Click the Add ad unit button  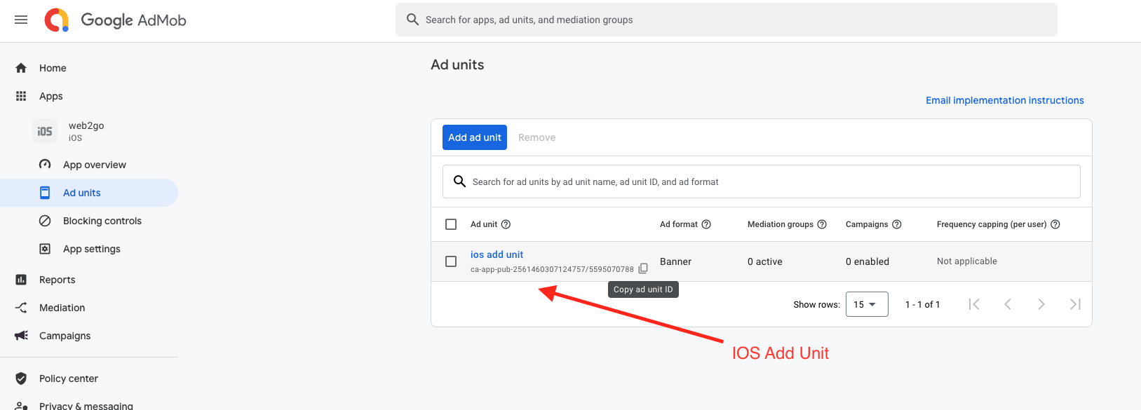pos(475,137)
